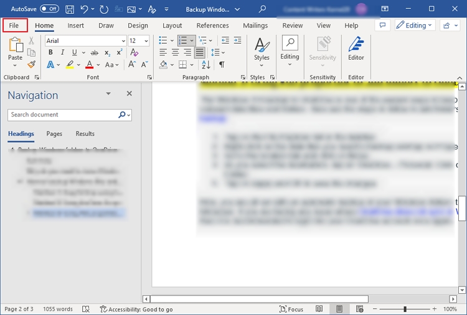This screenshot has width=467, height=315.
Task: Increase paragraph indent
Action: point(237,40)
